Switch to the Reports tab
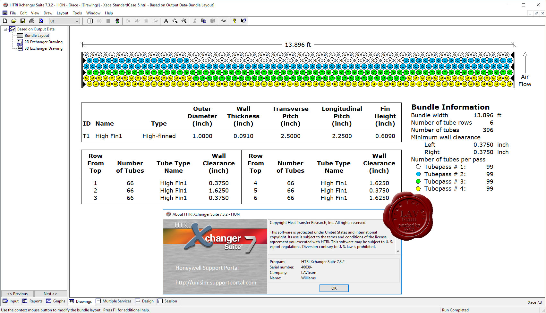This screenshot has height=313, width=546. 32,301
